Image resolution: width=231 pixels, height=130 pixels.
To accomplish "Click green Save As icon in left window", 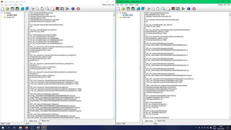I will (x=17, y=9).
